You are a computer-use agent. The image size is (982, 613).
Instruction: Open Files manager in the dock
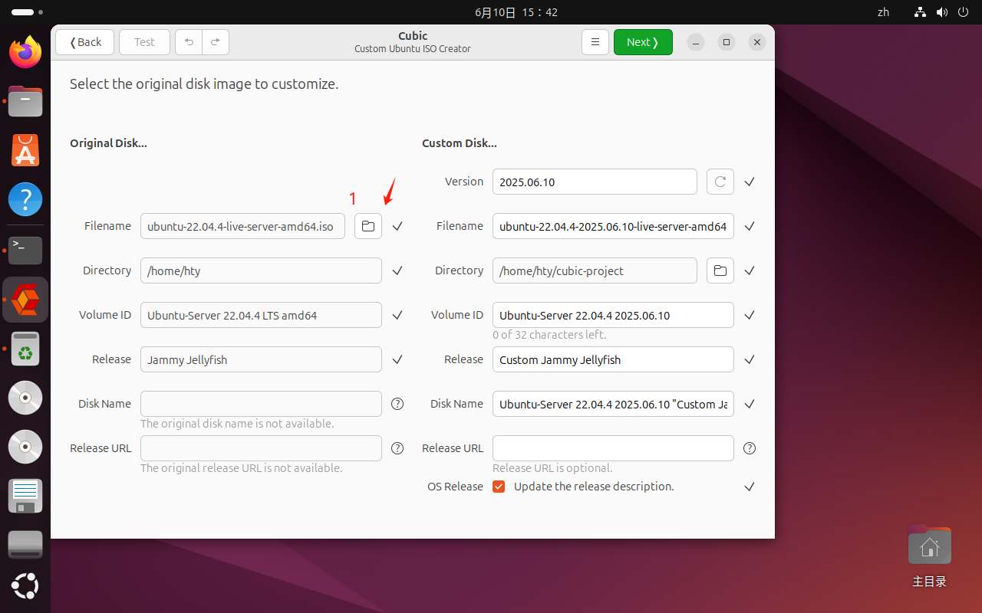25,101
